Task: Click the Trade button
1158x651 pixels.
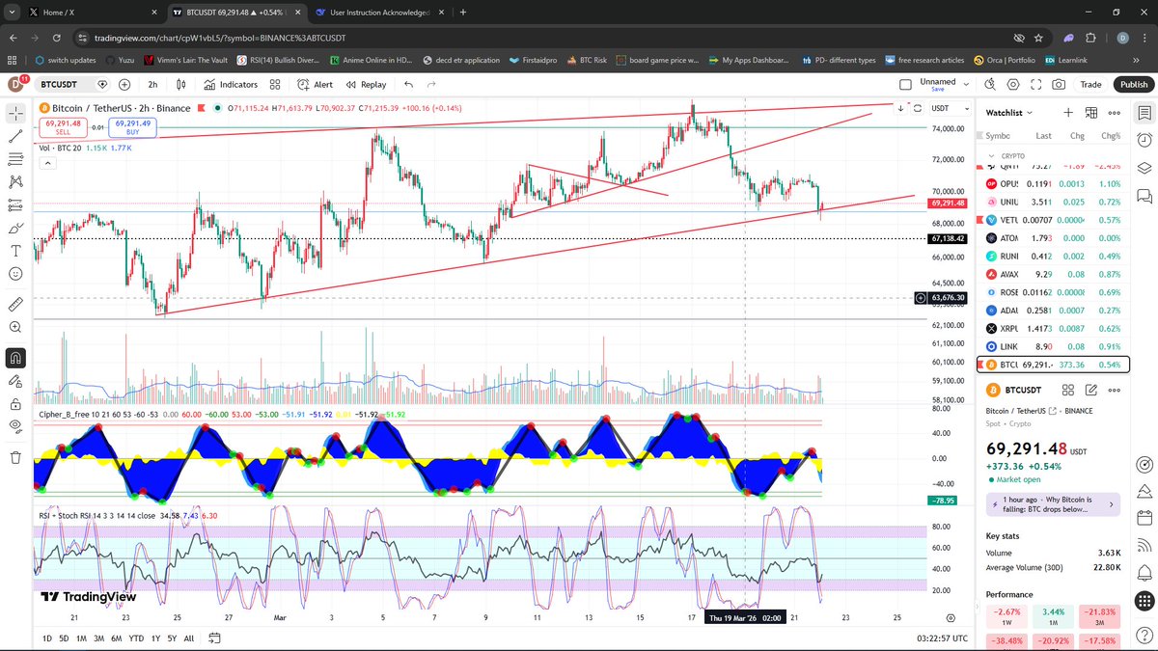Action: point(1090,85)
